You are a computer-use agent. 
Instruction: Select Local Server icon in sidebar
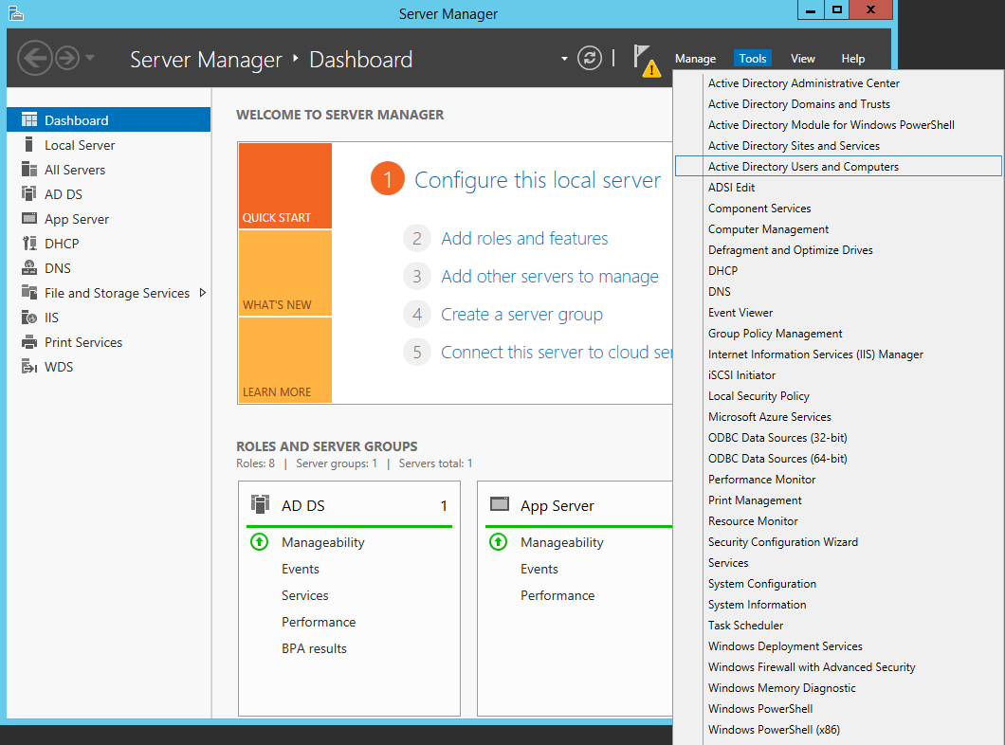point(28,144)
